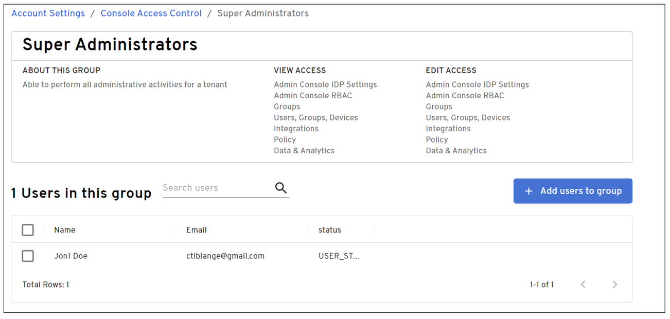The image size is (670, 319).
Task: Sort by the status column header
Action: point(329,230)
